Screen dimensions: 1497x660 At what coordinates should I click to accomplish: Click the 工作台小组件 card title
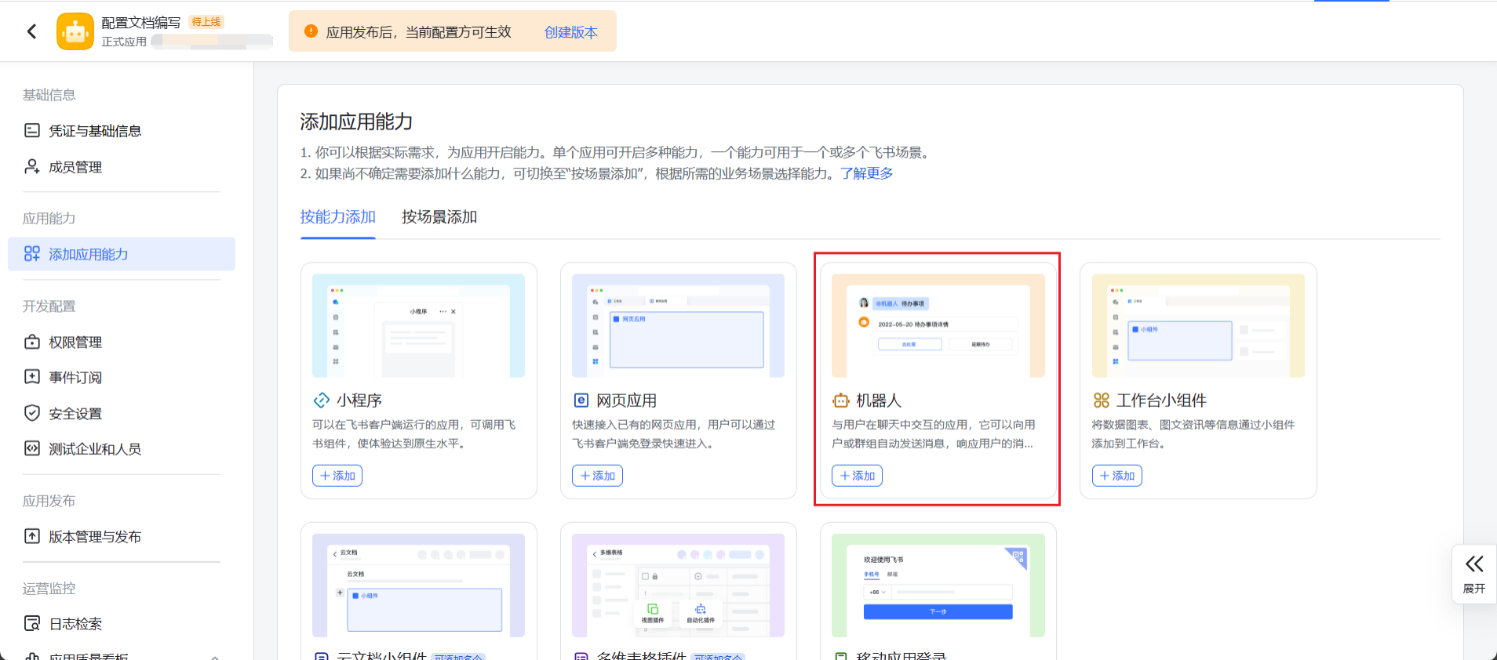(x=1161, y=401)
